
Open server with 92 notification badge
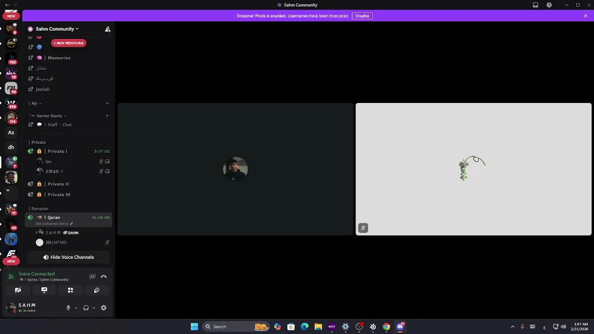point(11,88)
